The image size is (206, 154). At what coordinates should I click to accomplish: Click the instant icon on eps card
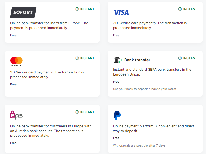pos(77,112)
